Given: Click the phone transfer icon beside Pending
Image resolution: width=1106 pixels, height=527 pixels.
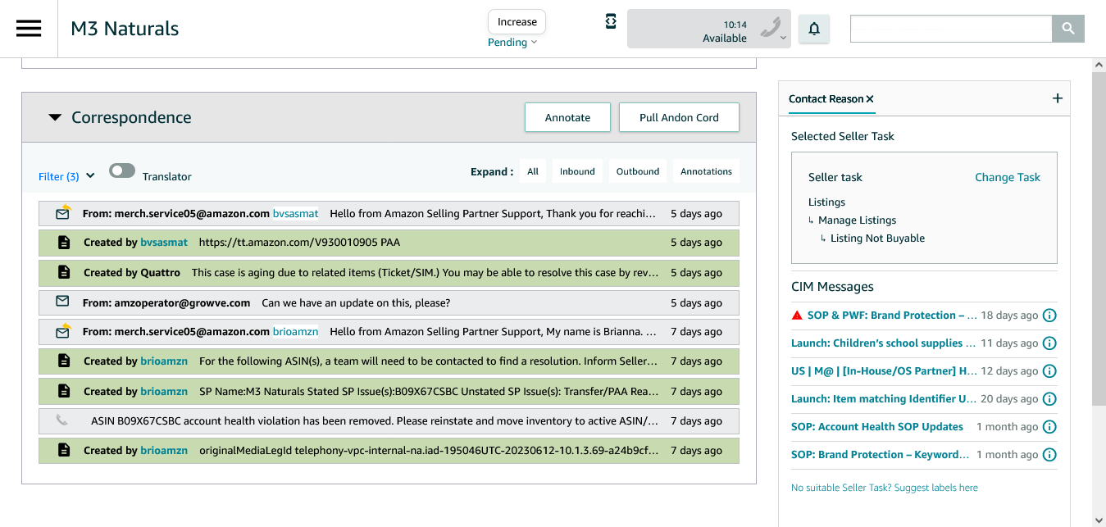Looking at the screenshot, I should click(x=611, y=21).
